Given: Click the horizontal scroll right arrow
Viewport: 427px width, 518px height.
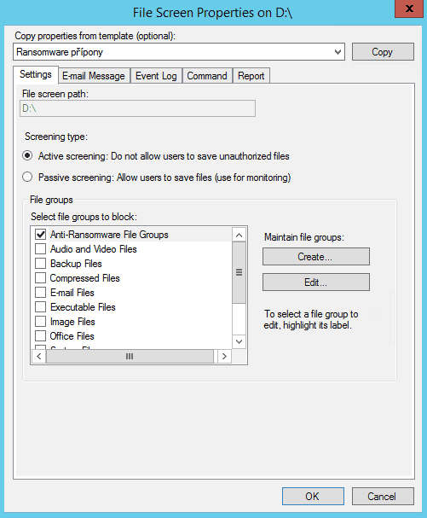Looking at the screenshot, I should pyautogui.click(x=224, y=356).
